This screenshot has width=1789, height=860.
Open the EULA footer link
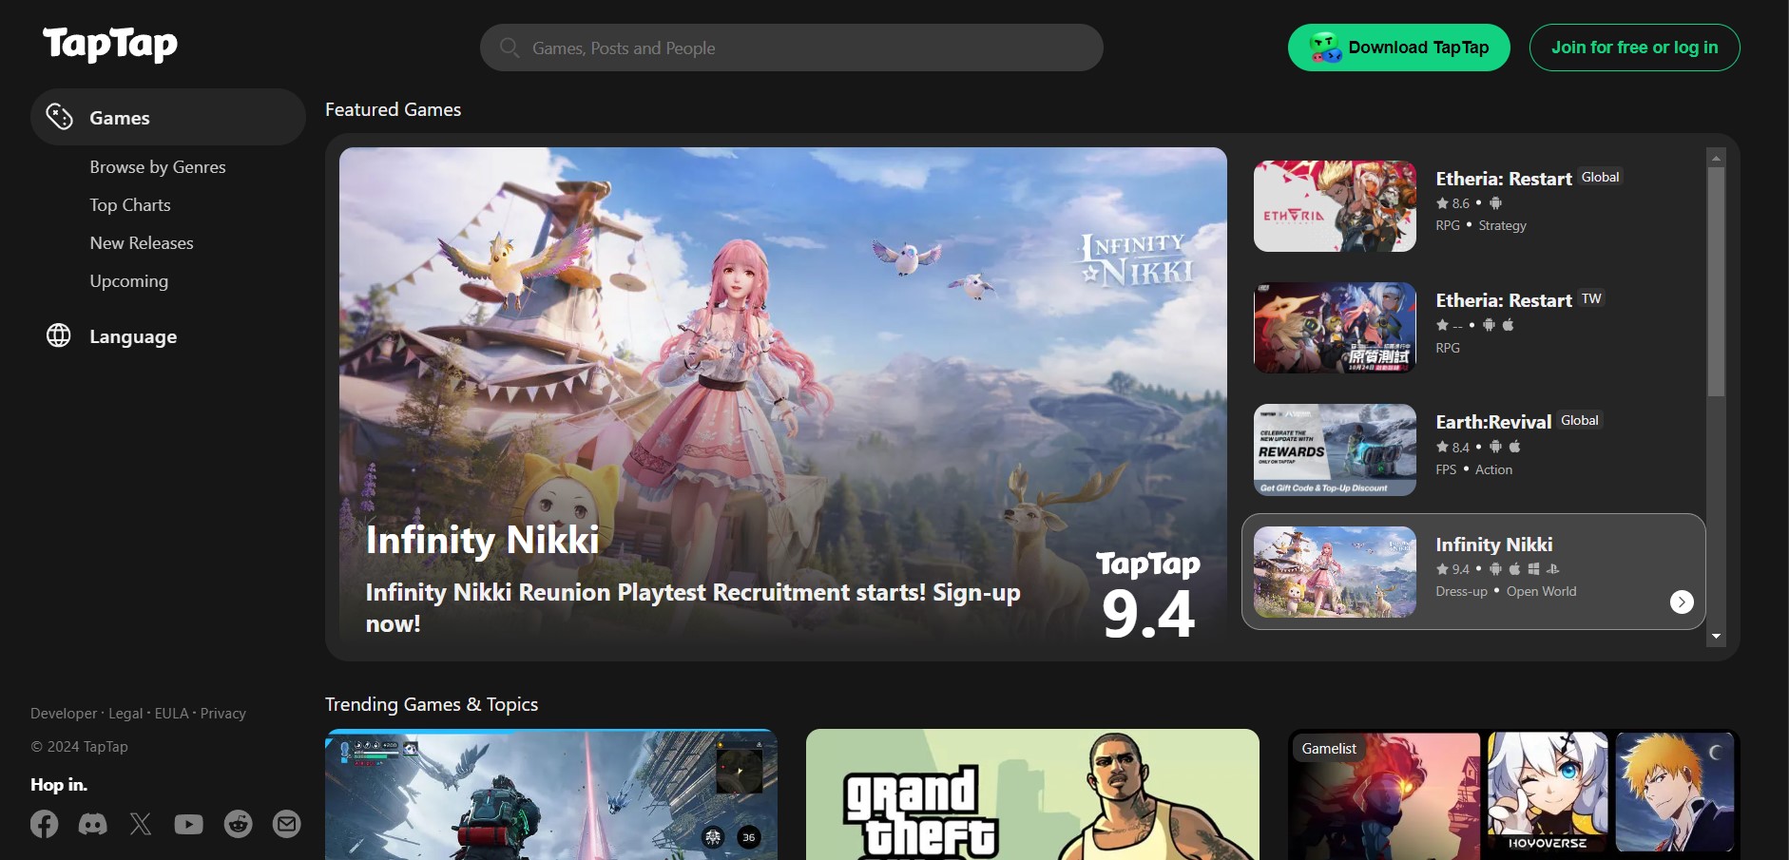pos(172,714)
